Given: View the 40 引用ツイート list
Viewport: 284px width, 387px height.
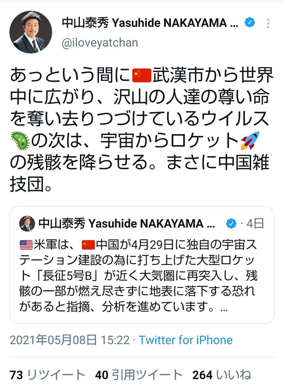Looking at the screenshot, I should pyautogui.click(x=139, y=375).
